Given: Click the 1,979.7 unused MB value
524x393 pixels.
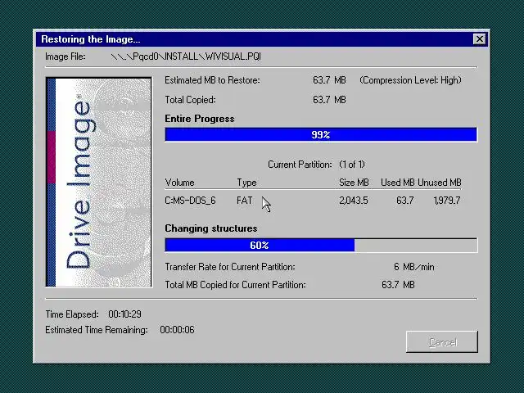Looking at the screenshot, I should click(x=447, y=201).
